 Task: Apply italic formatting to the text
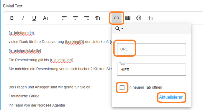pyautogui.click(x=23, y=18)
